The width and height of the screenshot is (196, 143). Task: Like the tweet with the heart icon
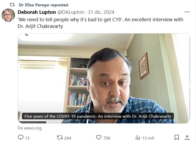(x=99, y=137)
